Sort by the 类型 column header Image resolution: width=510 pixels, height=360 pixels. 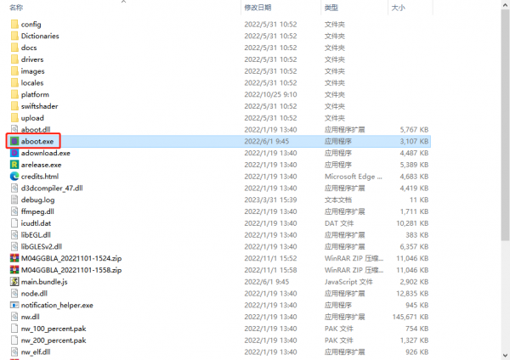tap(331, 7)
